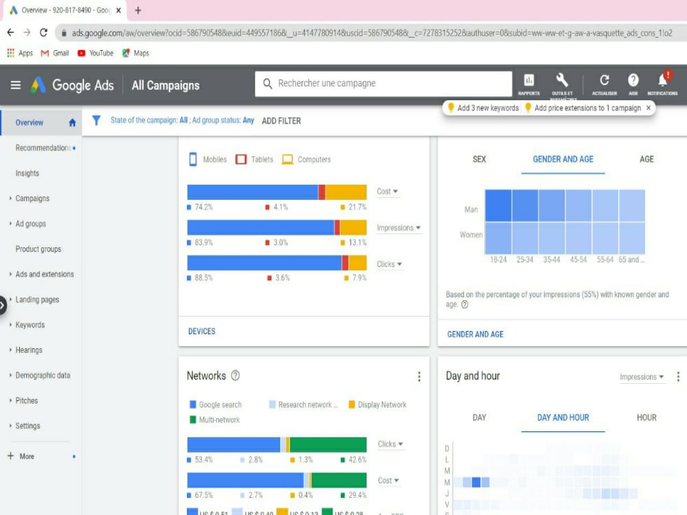Open the Maps bookmark
The width and height of the screenshot is (687, 515).
click(136, 53)
